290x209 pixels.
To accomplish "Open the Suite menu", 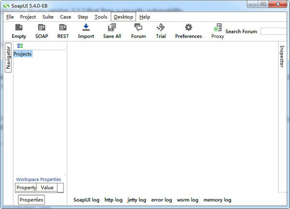I will (x=48, y=17).
